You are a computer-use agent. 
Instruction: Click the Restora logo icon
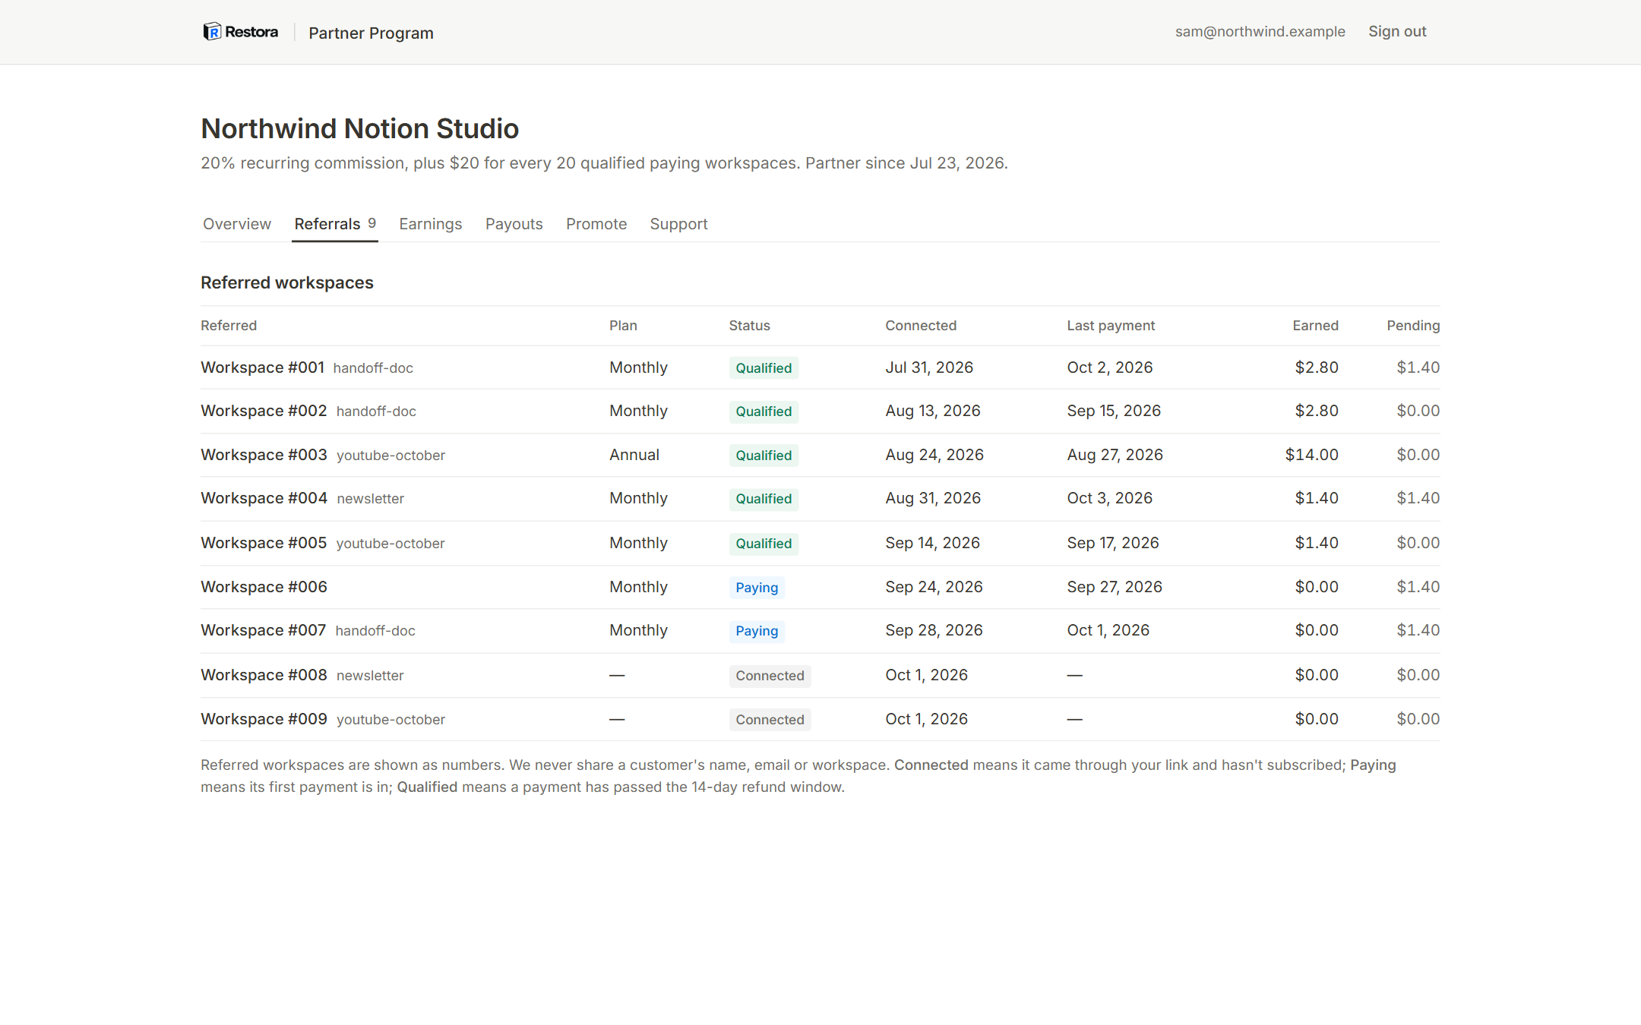click(212, 32)
